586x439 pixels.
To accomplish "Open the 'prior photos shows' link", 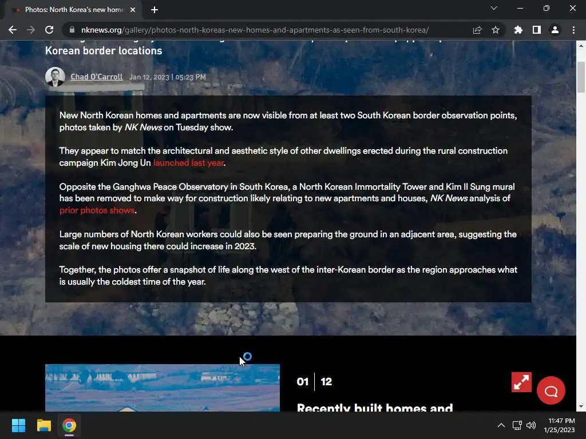I will click(x=97, y=210).
